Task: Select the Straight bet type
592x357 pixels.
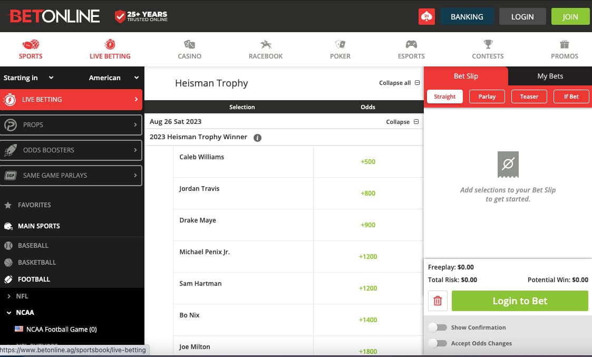Action: click(445, 97)
